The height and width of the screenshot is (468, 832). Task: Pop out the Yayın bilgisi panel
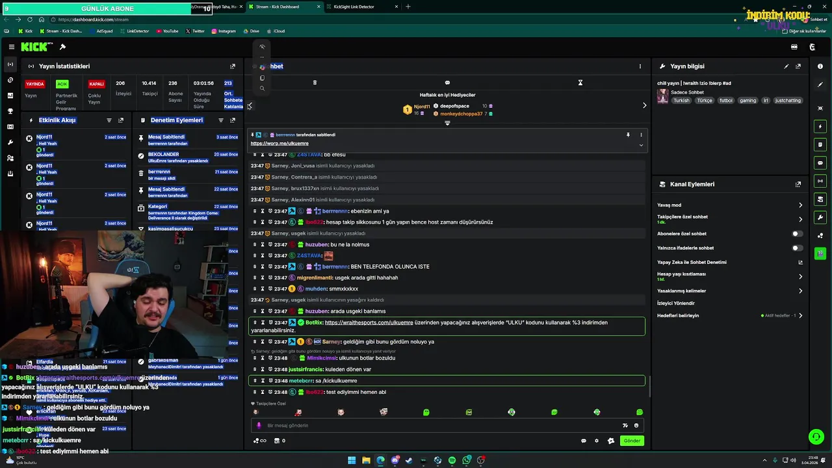click(x=798, y=66)
